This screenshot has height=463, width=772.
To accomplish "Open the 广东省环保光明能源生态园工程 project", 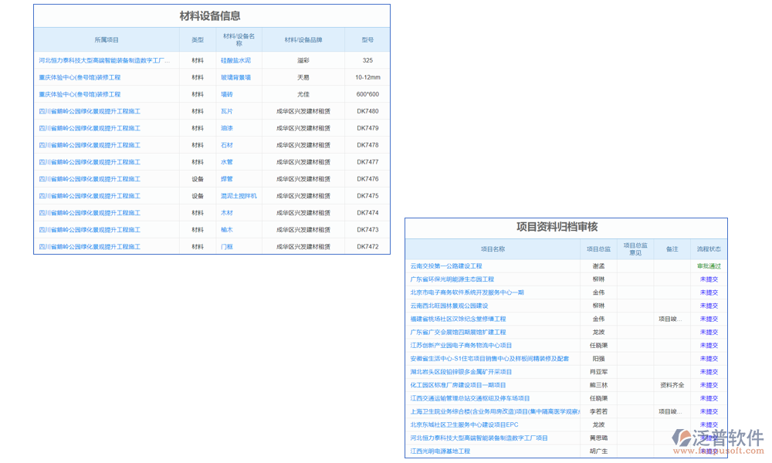I will pyautogui.click(x=452, y=279).
